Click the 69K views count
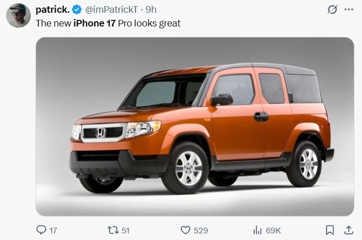 click(x=274, y=231)
